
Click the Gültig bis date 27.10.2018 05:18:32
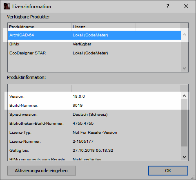point(93,151)
